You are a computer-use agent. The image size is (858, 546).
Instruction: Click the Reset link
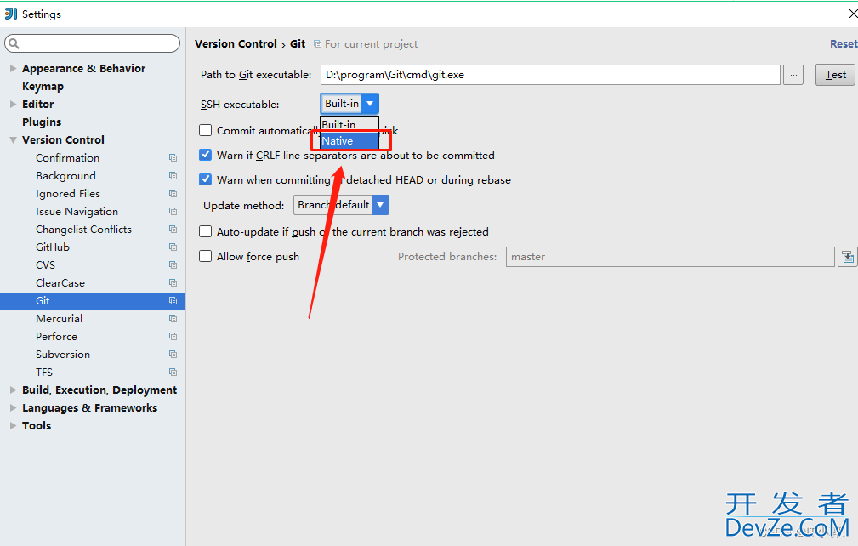coord(844,43)
